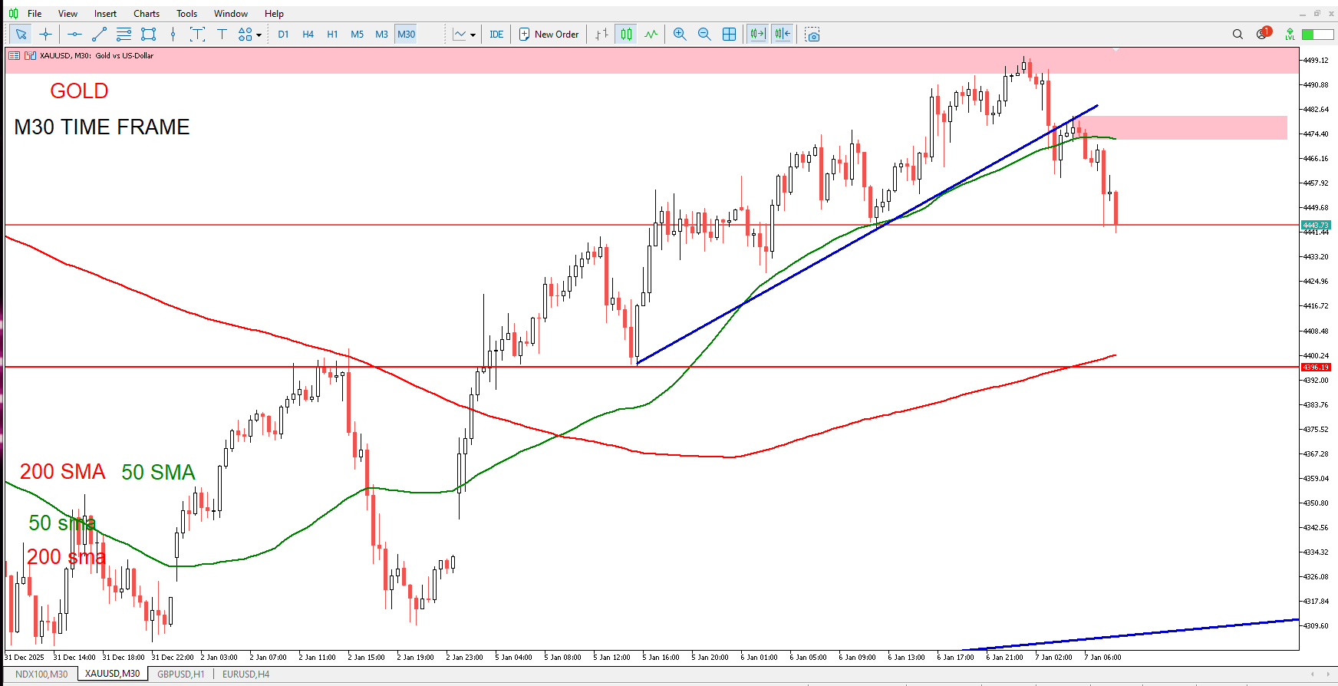Switch to the D1 timeframe
The height and width of the screenshot is (686, 1338).
(283, 34)
